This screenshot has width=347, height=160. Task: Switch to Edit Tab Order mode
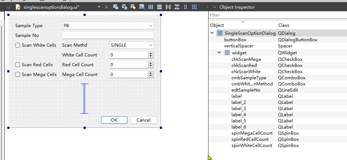pyautogui.click(x=142, y=7)
